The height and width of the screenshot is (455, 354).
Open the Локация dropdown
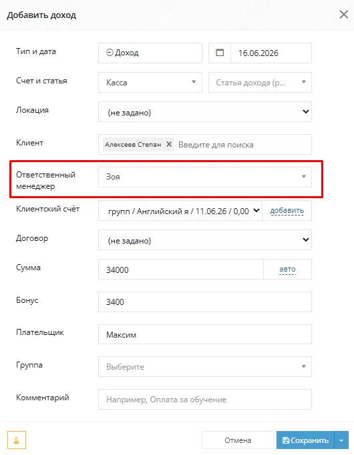click(x=205, y=111)
